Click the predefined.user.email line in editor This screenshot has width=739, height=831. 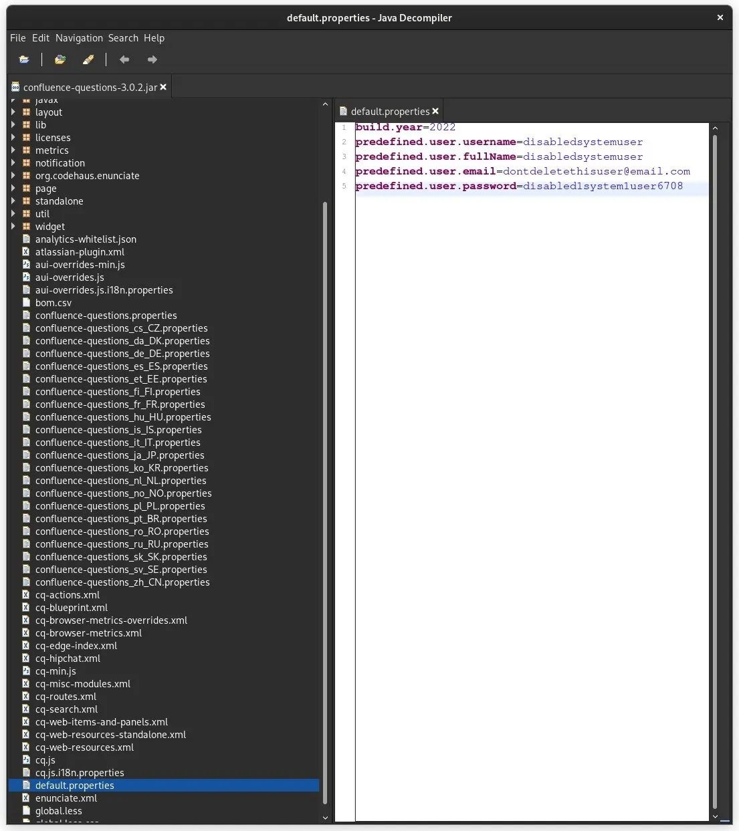[522, 171]
